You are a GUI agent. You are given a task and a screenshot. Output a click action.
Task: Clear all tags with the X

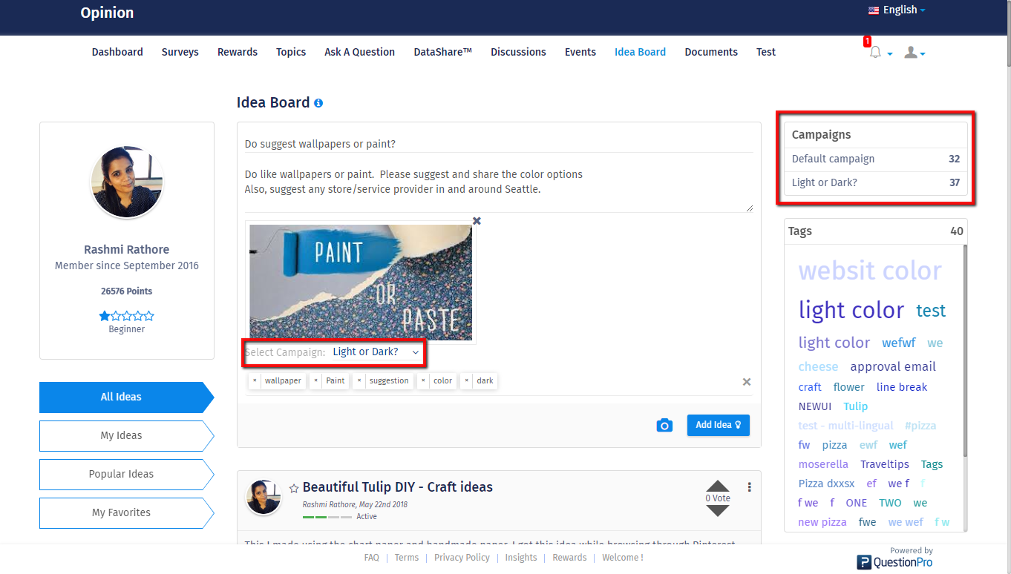tap(746, 382)
